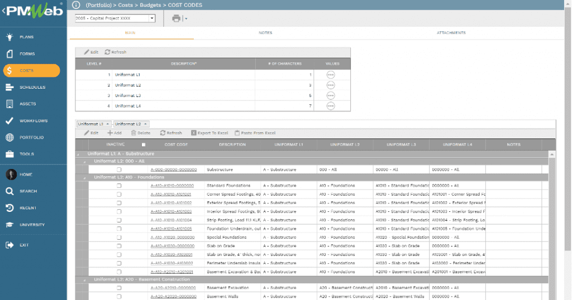This screenshot has height=300, width=572.
Task: Switch to the Main tab
Action: point(130,33)
